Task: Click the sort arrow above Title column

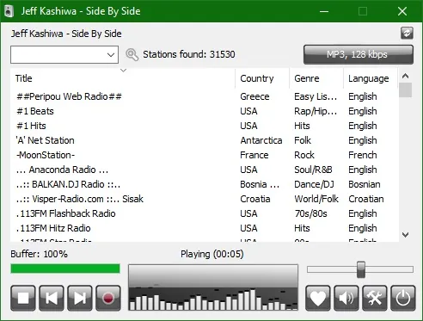Action: (124, 71)
